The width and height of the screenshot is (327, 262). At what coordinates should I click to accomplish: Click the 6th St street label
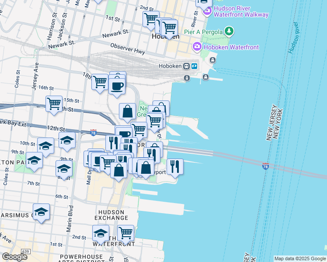coord(62,196)
